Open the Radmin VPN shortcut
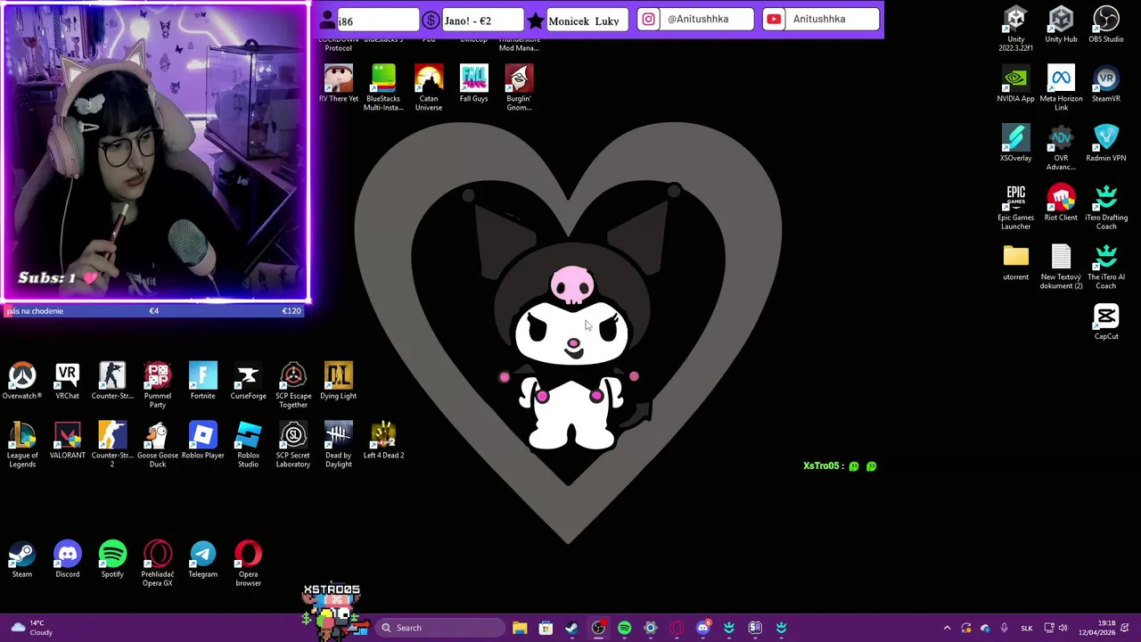Viewport: 1141px width, 642px height. [x=1105, y=144]
